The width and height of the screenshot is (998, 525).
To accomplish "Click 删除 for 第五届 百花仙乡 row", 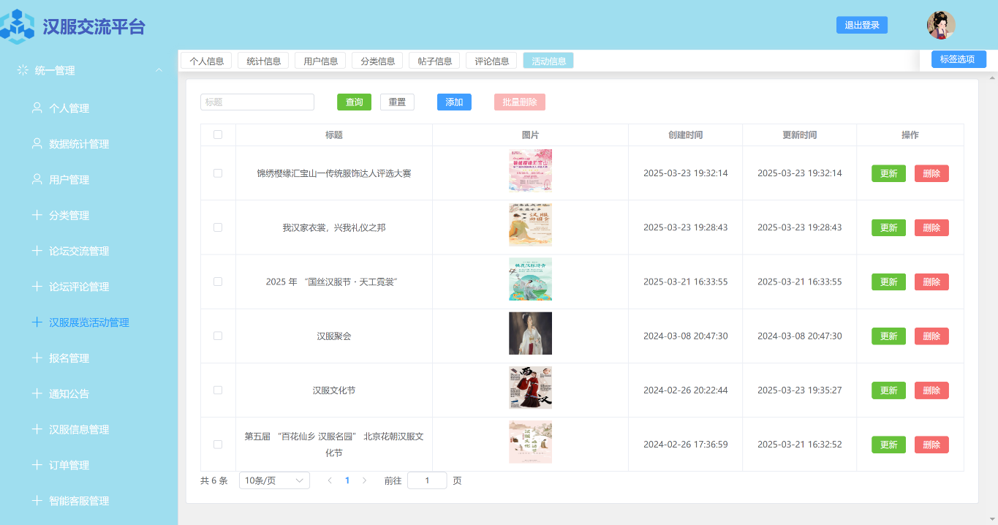I will click(931, 444).
